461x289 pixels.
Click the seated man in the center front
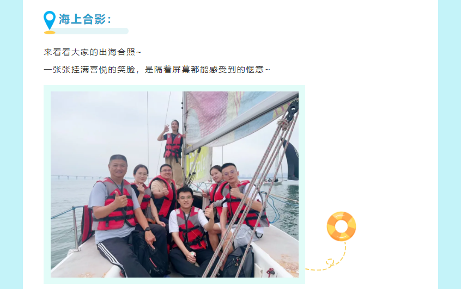coord(191,232)
